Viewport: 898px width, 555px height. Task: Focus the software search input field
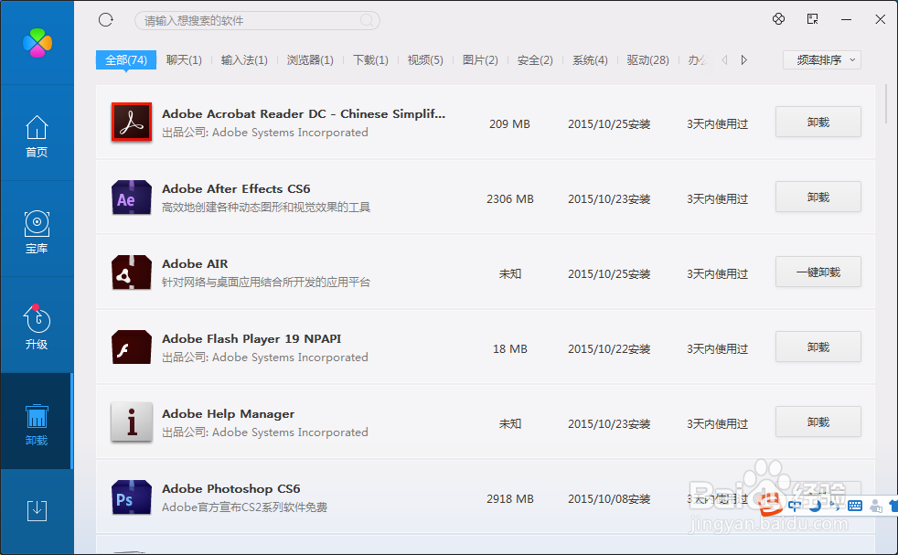point(257,21)
